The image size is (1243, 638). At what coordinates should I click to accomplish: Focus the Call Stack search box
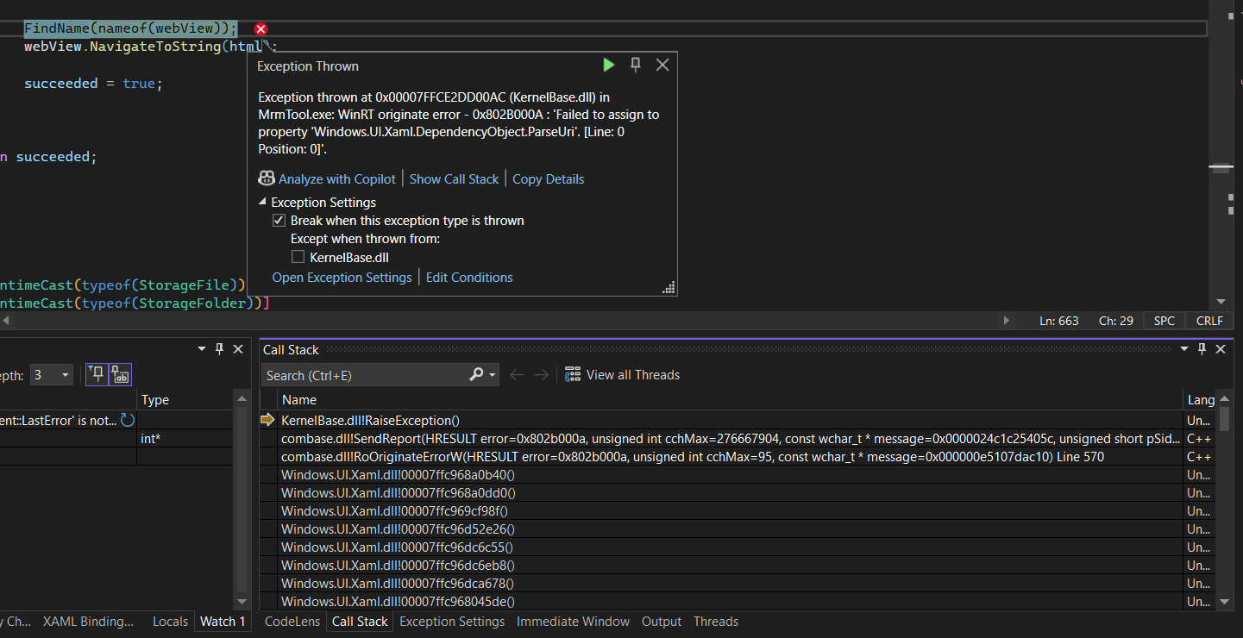click(364, 375)
